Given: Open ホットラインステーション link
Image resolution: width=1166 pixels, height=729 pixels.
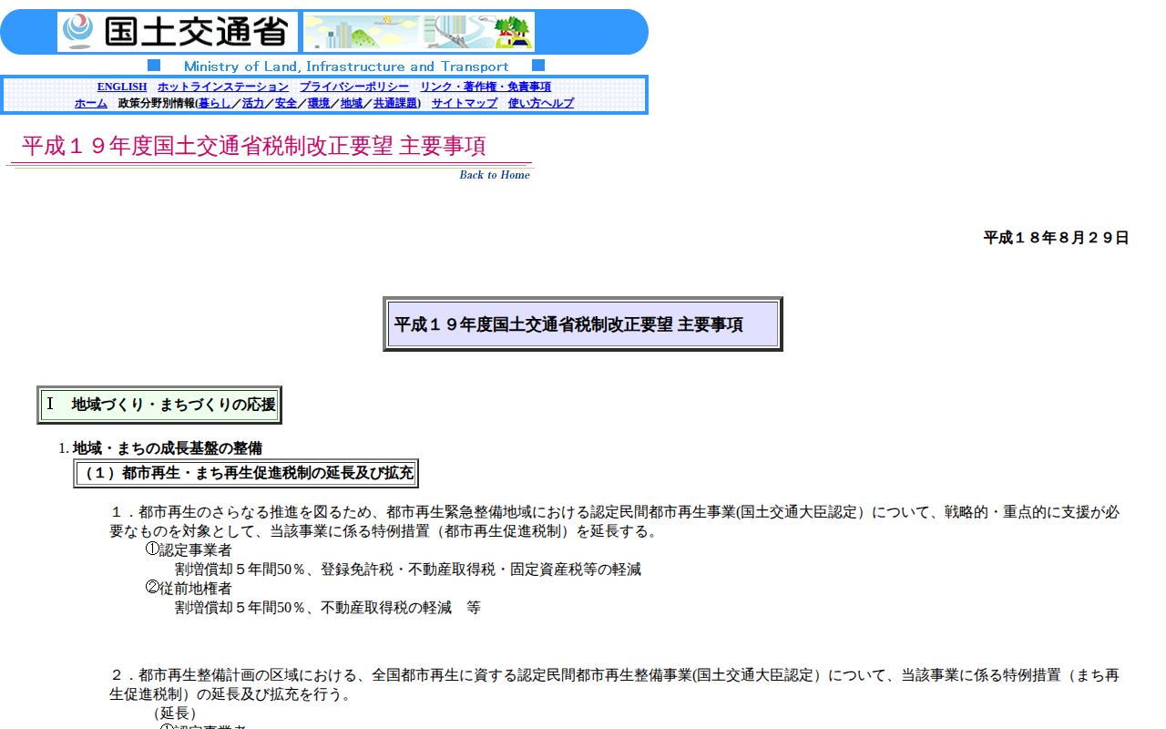Looking at the screenshot, I should (x=223, y=87).
